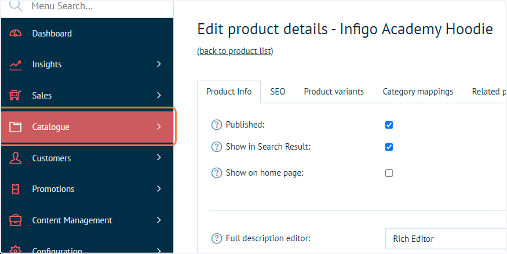Uncheck the Published checkbox
This screenshot has height=254, width=507.
pos(389,125)
